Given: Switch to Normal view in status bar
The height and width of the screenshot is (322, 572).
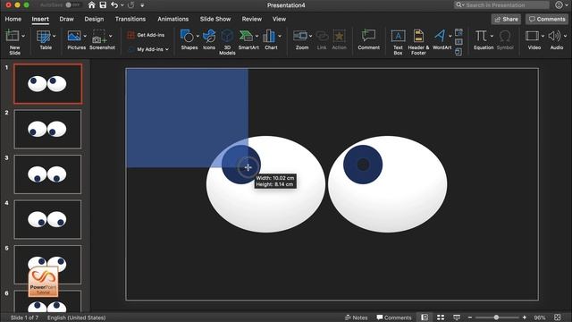Looking at the screenshot, I should [425, 318].
